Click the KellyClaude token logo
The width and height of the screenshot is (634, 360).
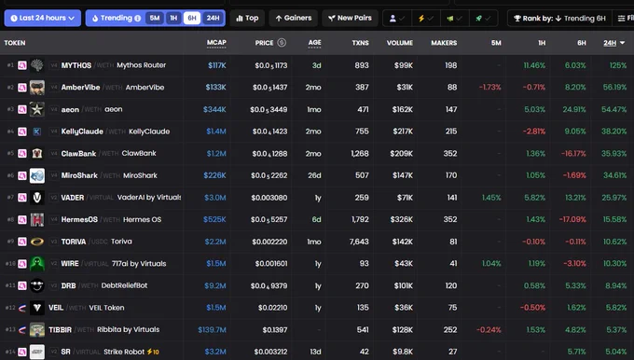click(x=37, y=132)
